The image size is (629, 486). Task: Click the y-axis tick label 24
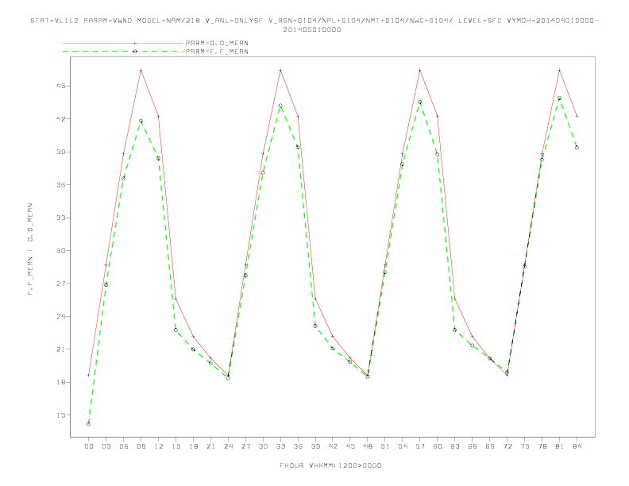pyautogui.click(x=61, y=316)
